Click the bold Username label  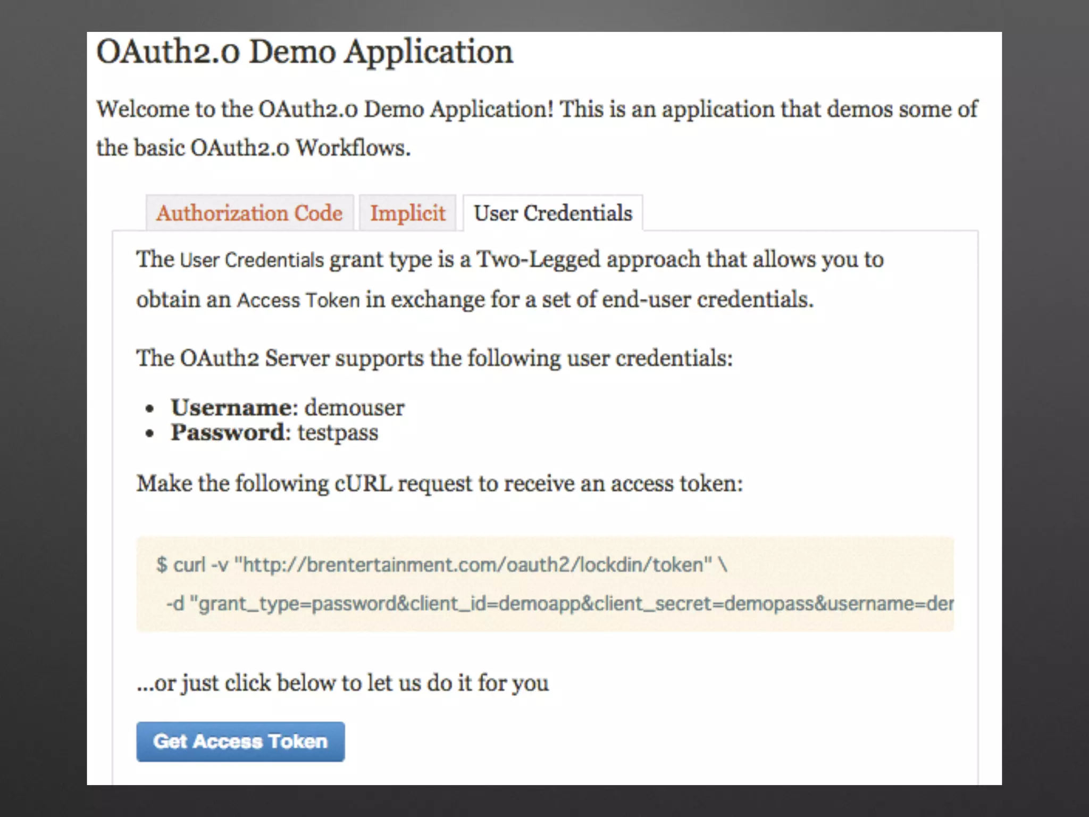tap(231, 407)
